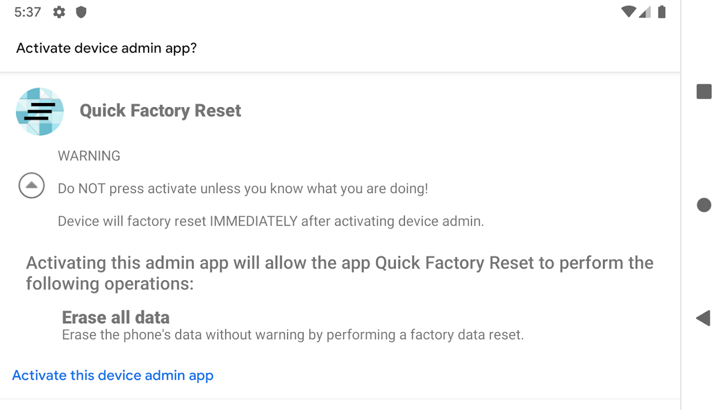Tap the cellular signal strength icon
Image resolution: width=728 pixels, height=410 pixels.
click(645, 12)
